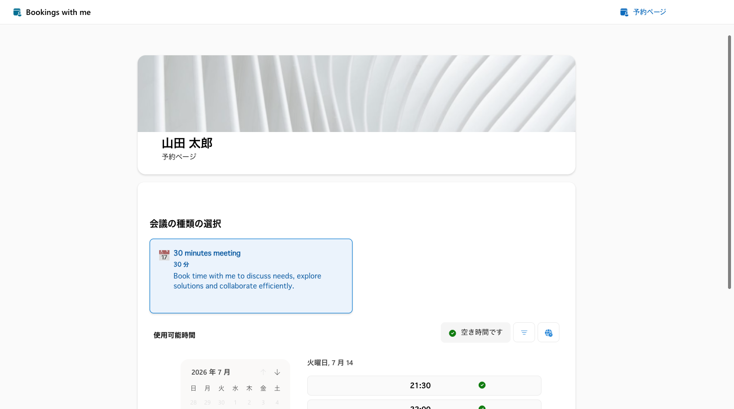Screen dimensions: 734x409
Task: Click the 会議の種類の選択 heading
Action: [185, 224]
